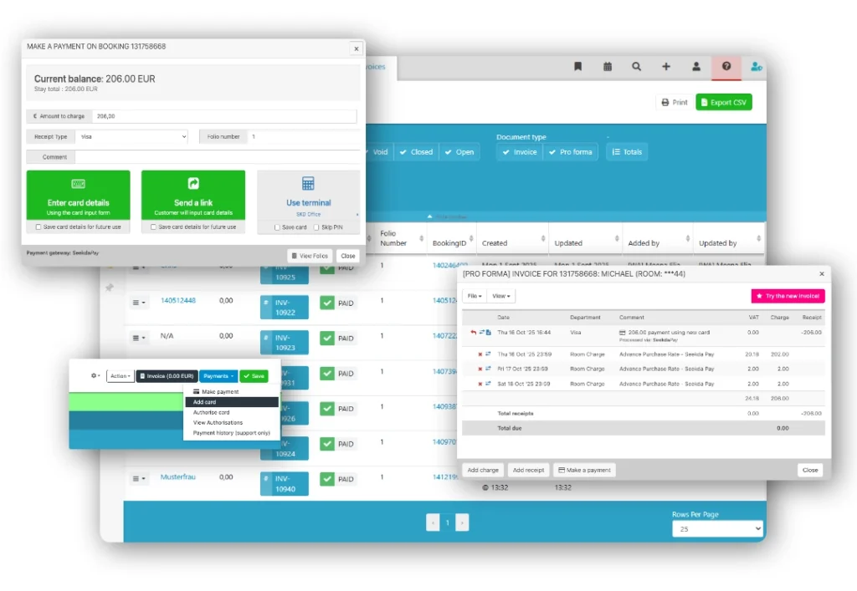Click the bookmark icon in top toolbar
The image size is (857, 591).
577,67
